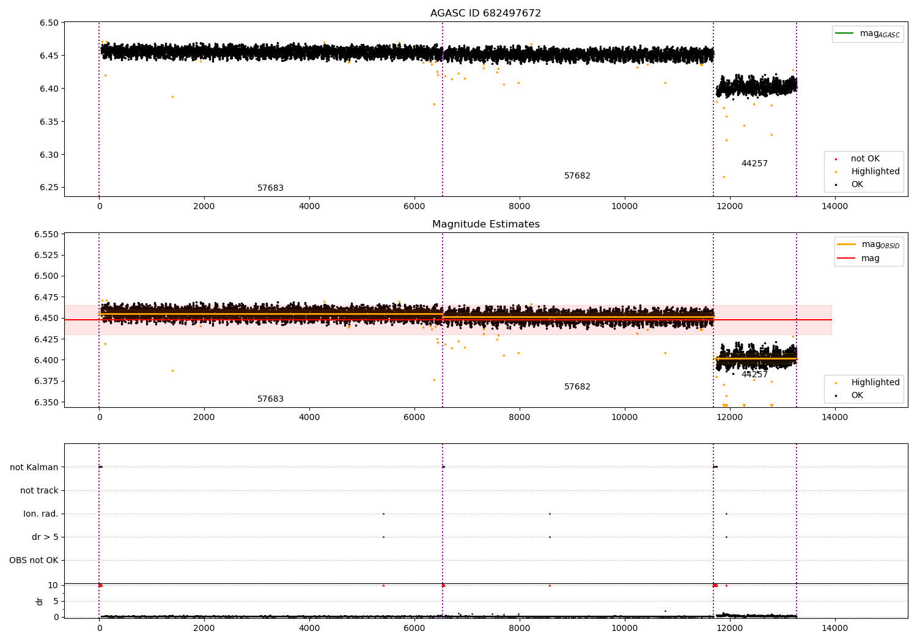Click the orange line sample beside mag OBSID

click(x=847, y=245)
